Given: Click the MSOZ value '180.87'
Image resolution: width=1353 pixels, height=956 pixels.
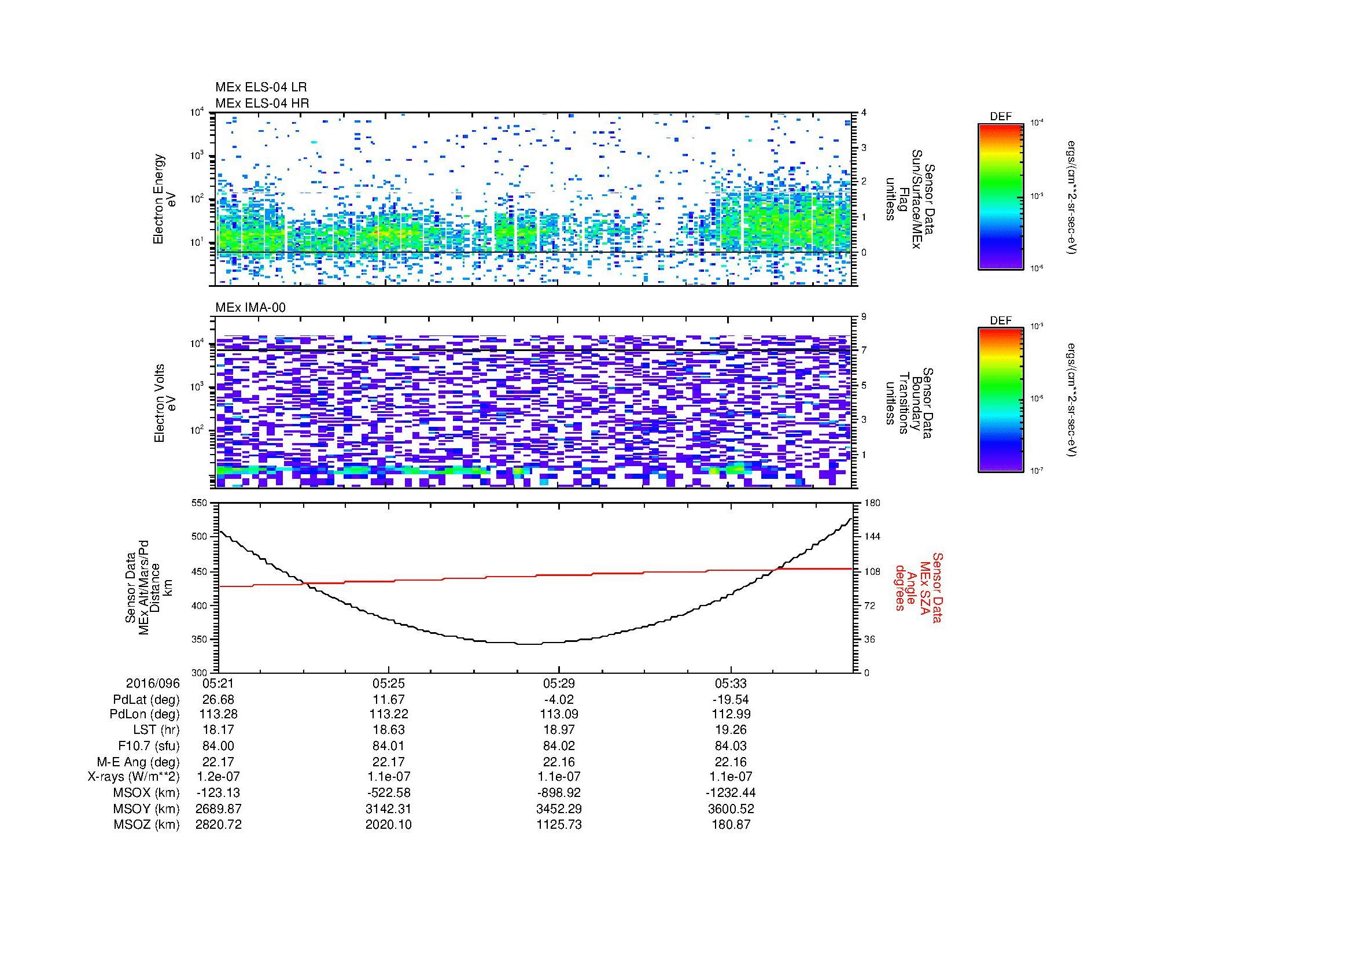Looking at the screenshot, I should point(731,825).
